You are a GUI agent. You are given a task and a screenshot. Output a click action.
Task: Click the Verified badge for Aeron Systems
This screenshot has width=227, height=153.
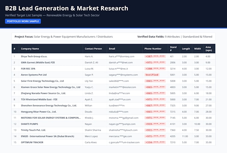pos(152,75)
